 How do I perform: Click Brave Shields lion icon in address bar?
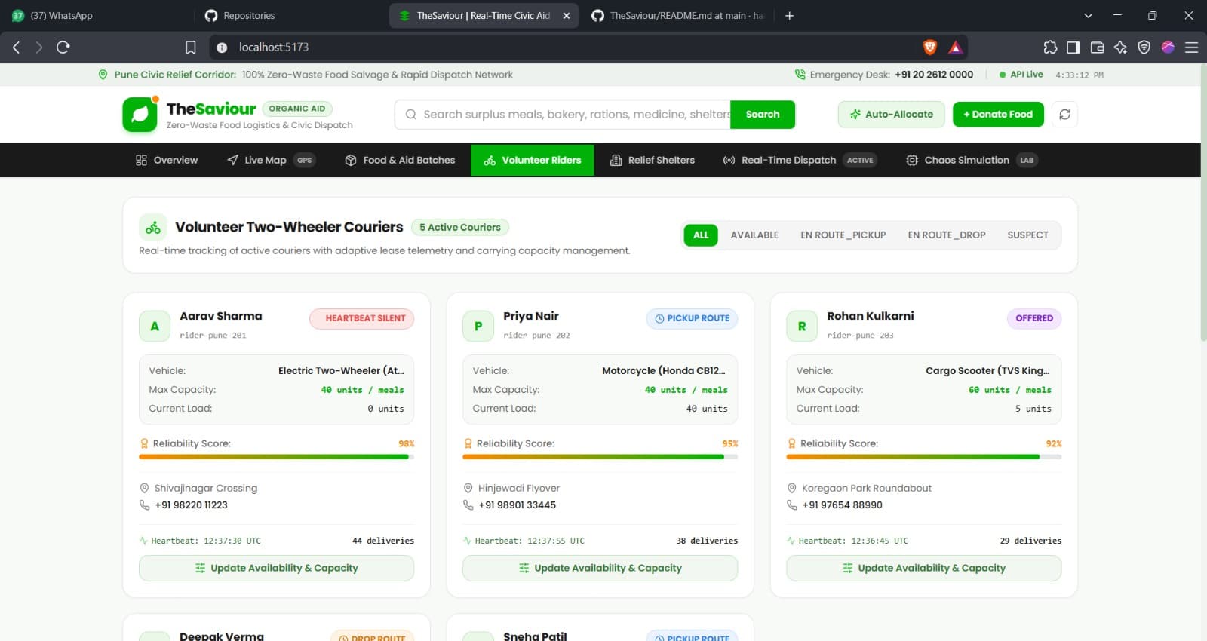[x=930, y=48]
